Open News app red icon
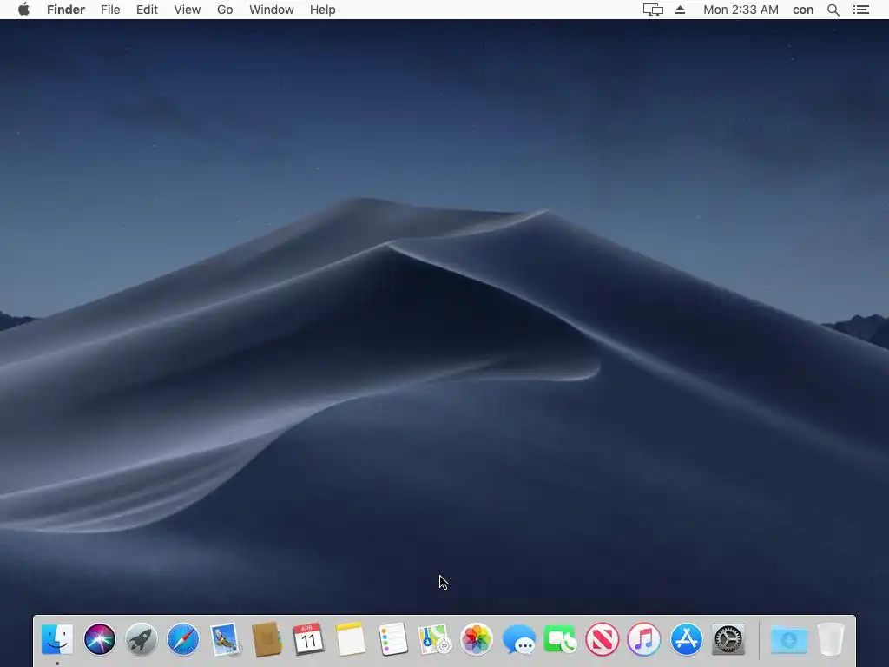Viewport: 889px width, 667px height. pyautogui.click(x=603, y=639)
